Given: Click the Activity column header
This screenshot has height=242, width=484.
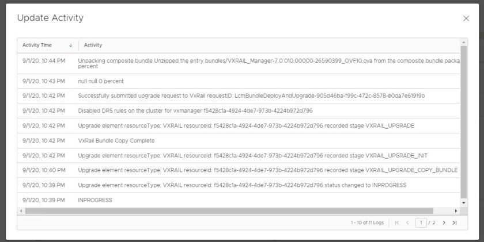Looking at the screenshot, I should 93,45.
